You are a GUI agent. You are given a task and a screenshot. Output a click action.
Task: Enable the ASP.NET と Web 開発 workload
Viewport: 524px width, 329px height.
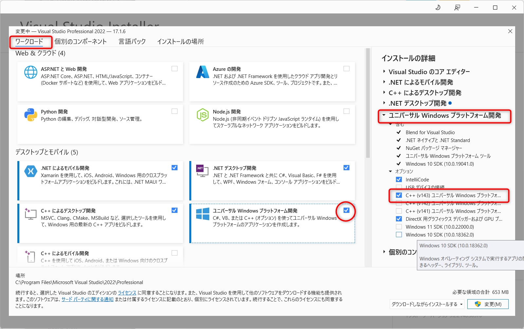coord(175,69)
